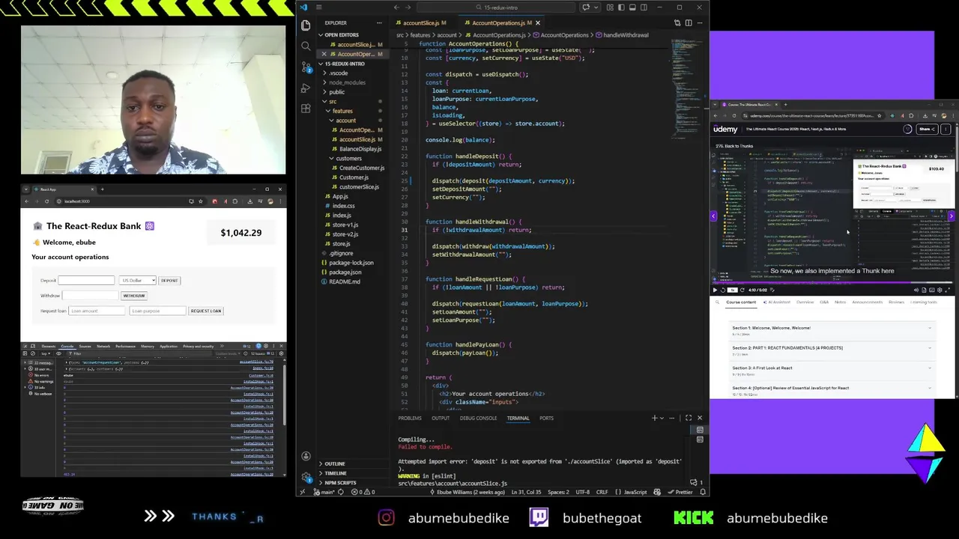The image size is (959, 539).
Task: Open the Manage gear in VS Code activity bar
Action: click(306, 476)
